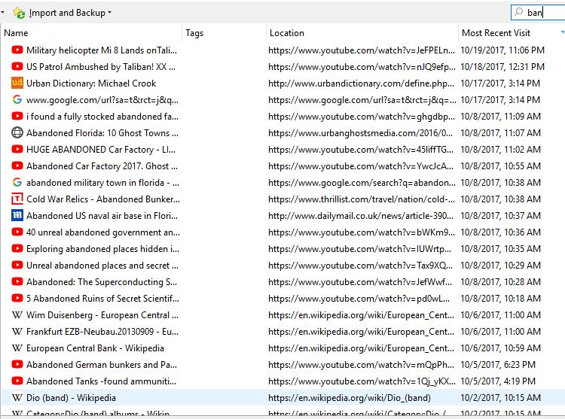
Task: Click the visit date 10/2/2017, 10:15 AM on the Dio (band) row
Action: (x=501, y=398)
